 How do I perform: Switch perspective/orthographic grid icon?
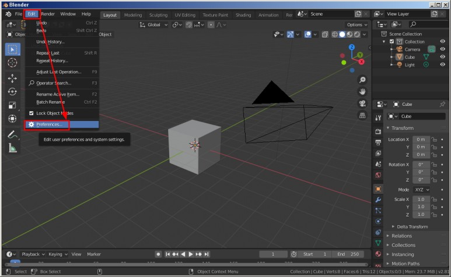tap(362, 115)
